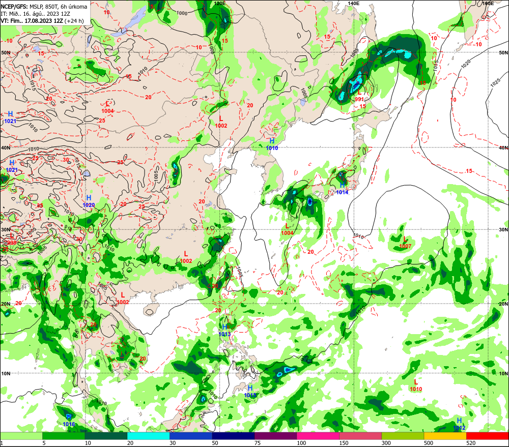
Task: Click the 1020 isobar label near 160E
Action: pyautogui.click(x=466, y=63)
